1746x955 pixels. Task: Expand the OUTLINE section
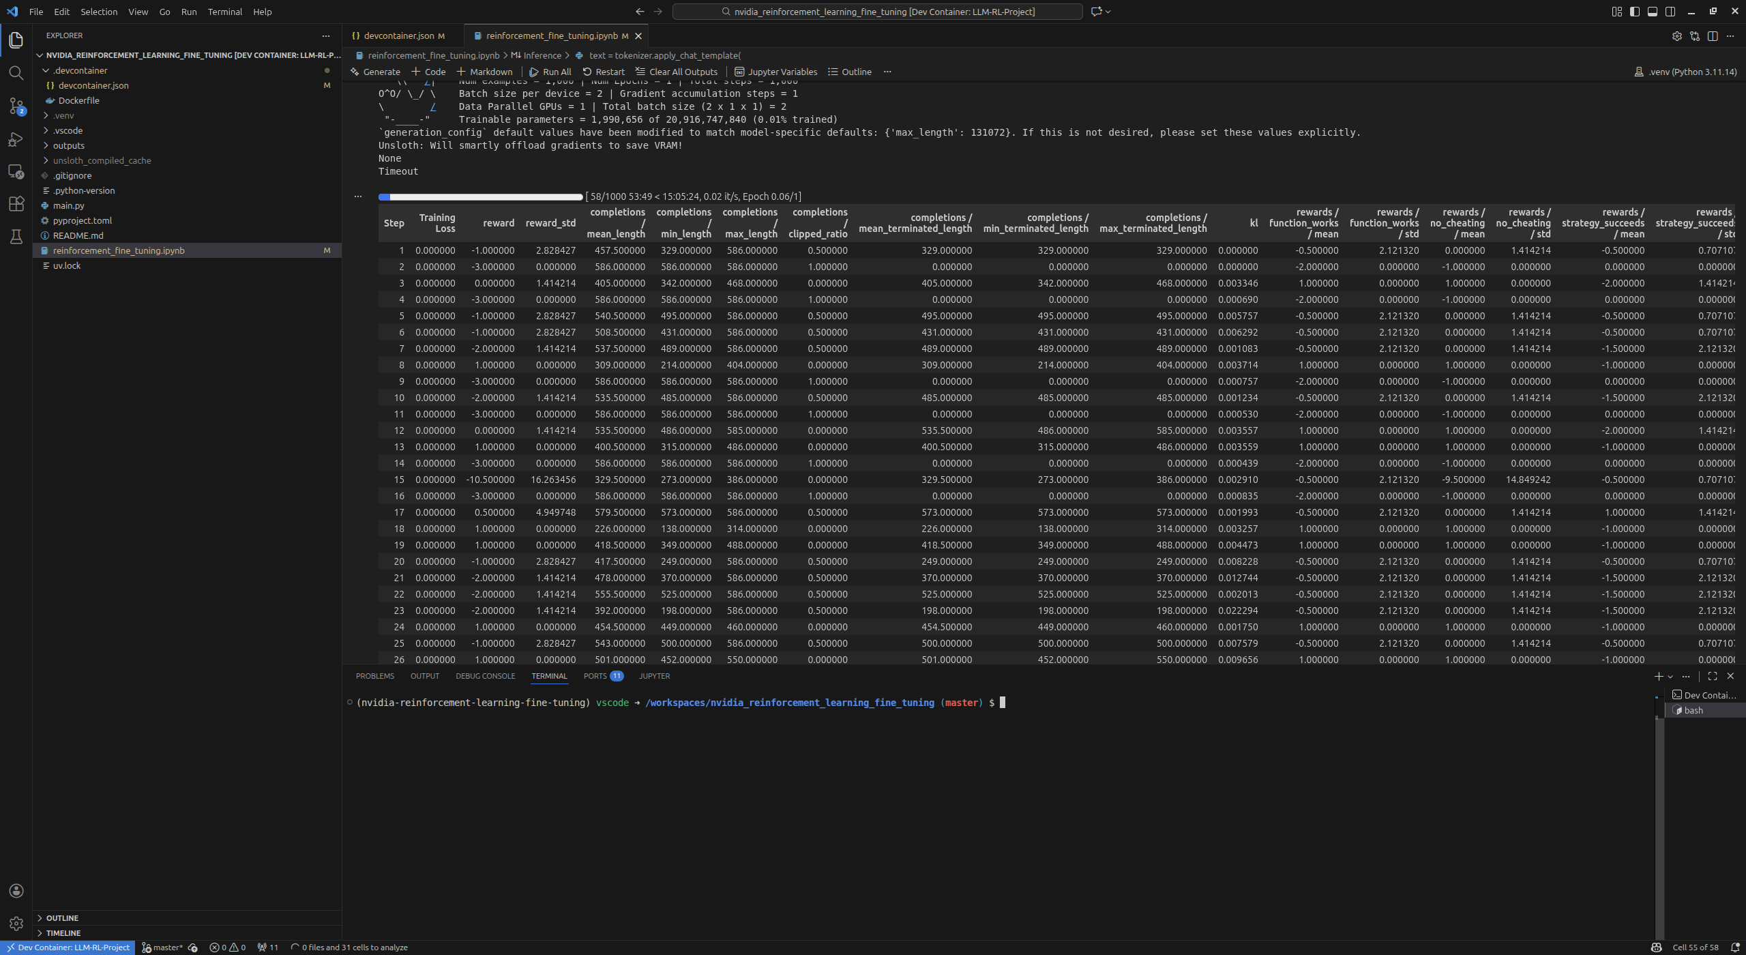[62, 918]
